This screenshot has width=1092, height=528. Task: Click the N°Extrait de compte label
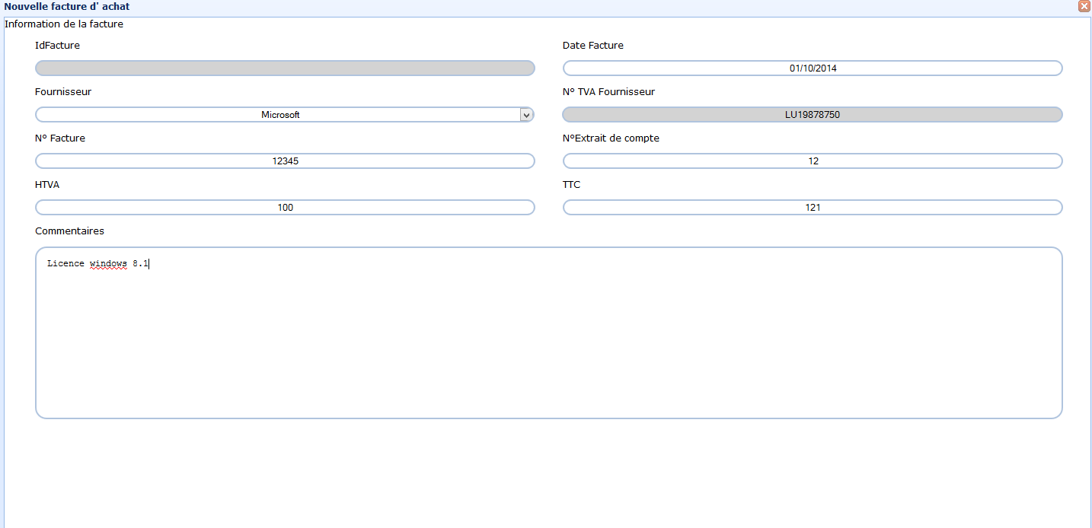[x=611, y=138]
